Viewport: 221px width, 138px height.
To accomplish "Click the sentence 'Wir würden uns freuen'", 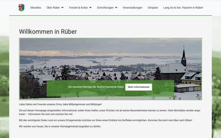I will coord(60,127).
